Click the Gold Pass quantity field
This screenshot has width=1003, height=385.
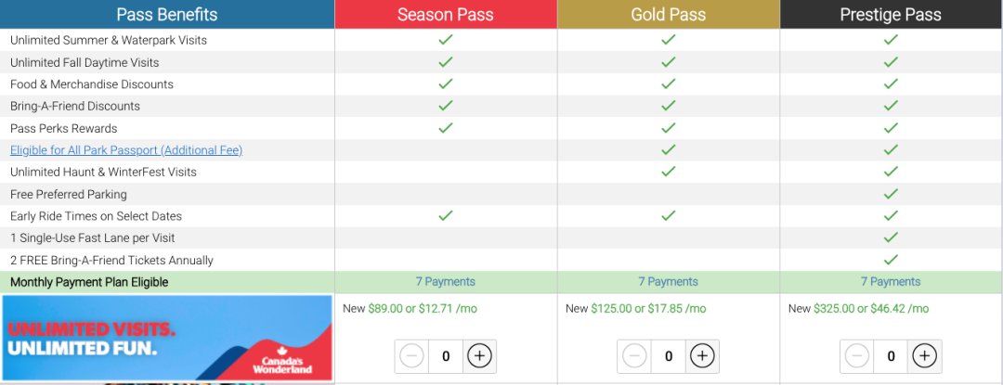[669, 356]
